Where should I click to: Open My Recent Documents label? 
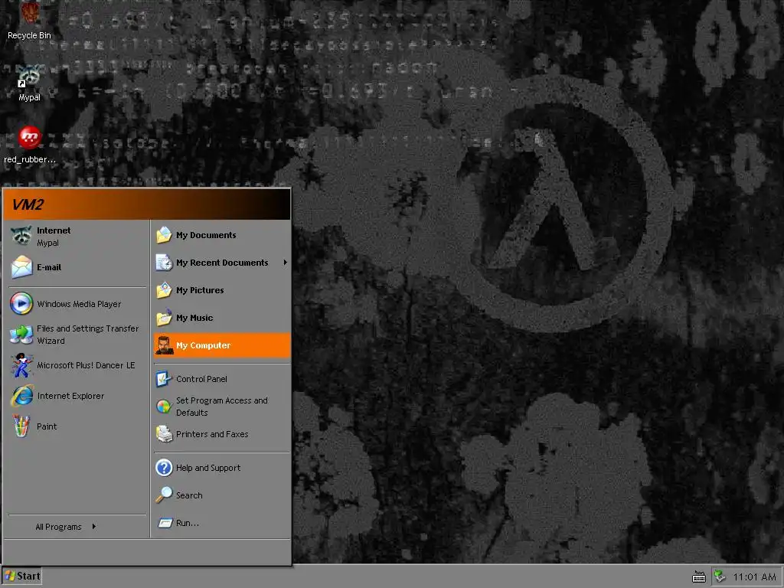[222, 263]
